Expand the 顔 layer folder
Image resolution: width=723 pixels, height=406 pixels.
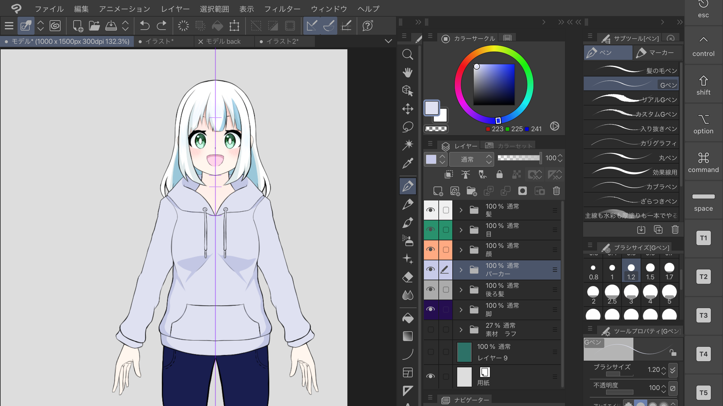pyautogui.click(x=461, y=250)
